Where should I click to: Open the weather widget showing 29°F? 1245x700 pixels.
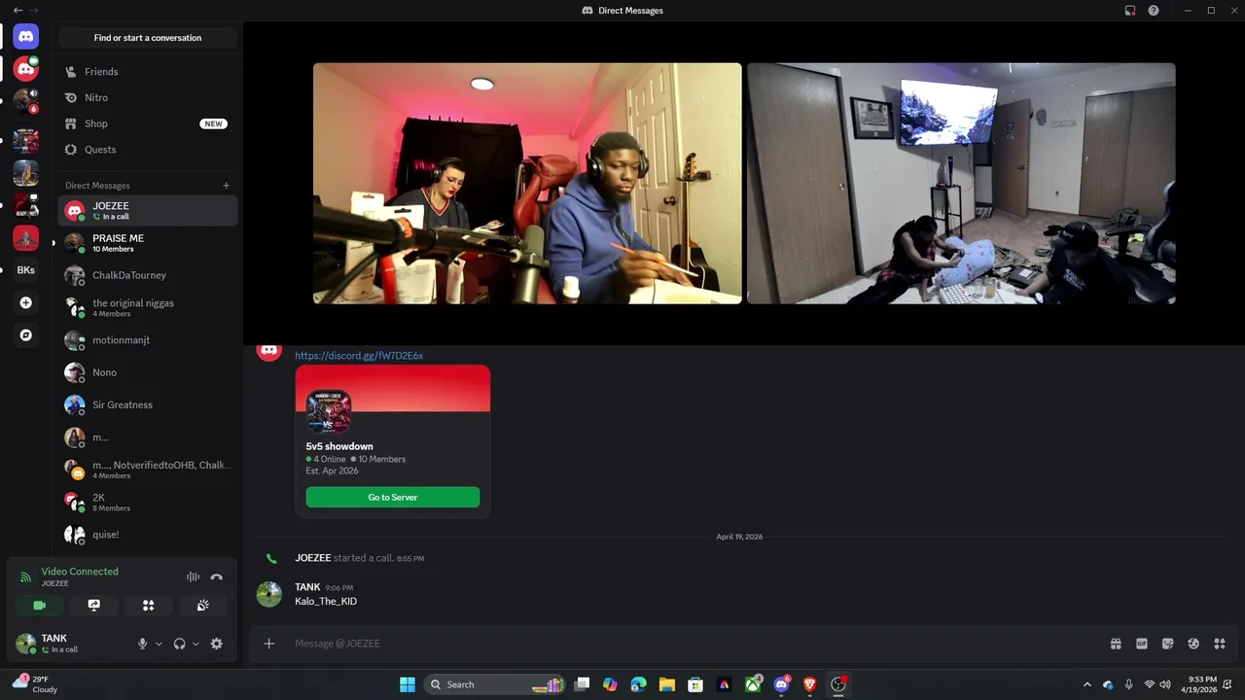pos(35,684)
